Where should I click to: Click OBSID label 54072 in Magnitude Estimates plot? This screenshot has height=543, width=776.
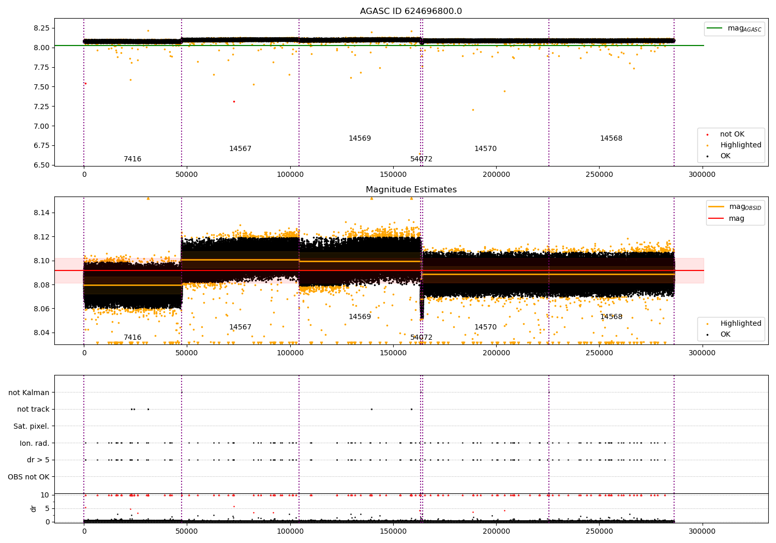[x=421, y=338]
